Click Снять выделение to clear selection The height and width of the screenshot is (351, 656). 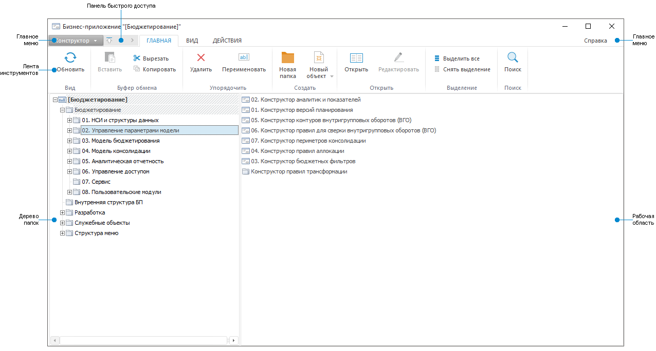(x=462, y=69)
